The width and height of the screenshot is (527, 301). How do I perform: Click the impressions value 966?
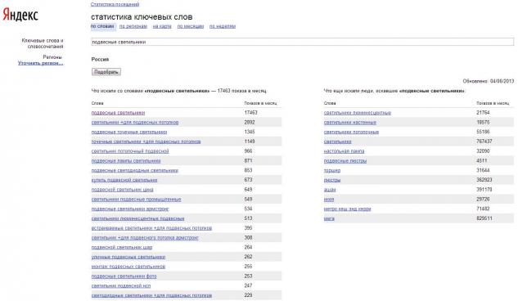(249, 151)
